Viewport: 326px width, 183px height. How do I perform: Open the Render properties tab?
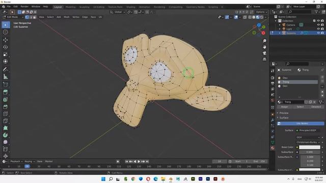pyautogui.click(x=273, y=78)
